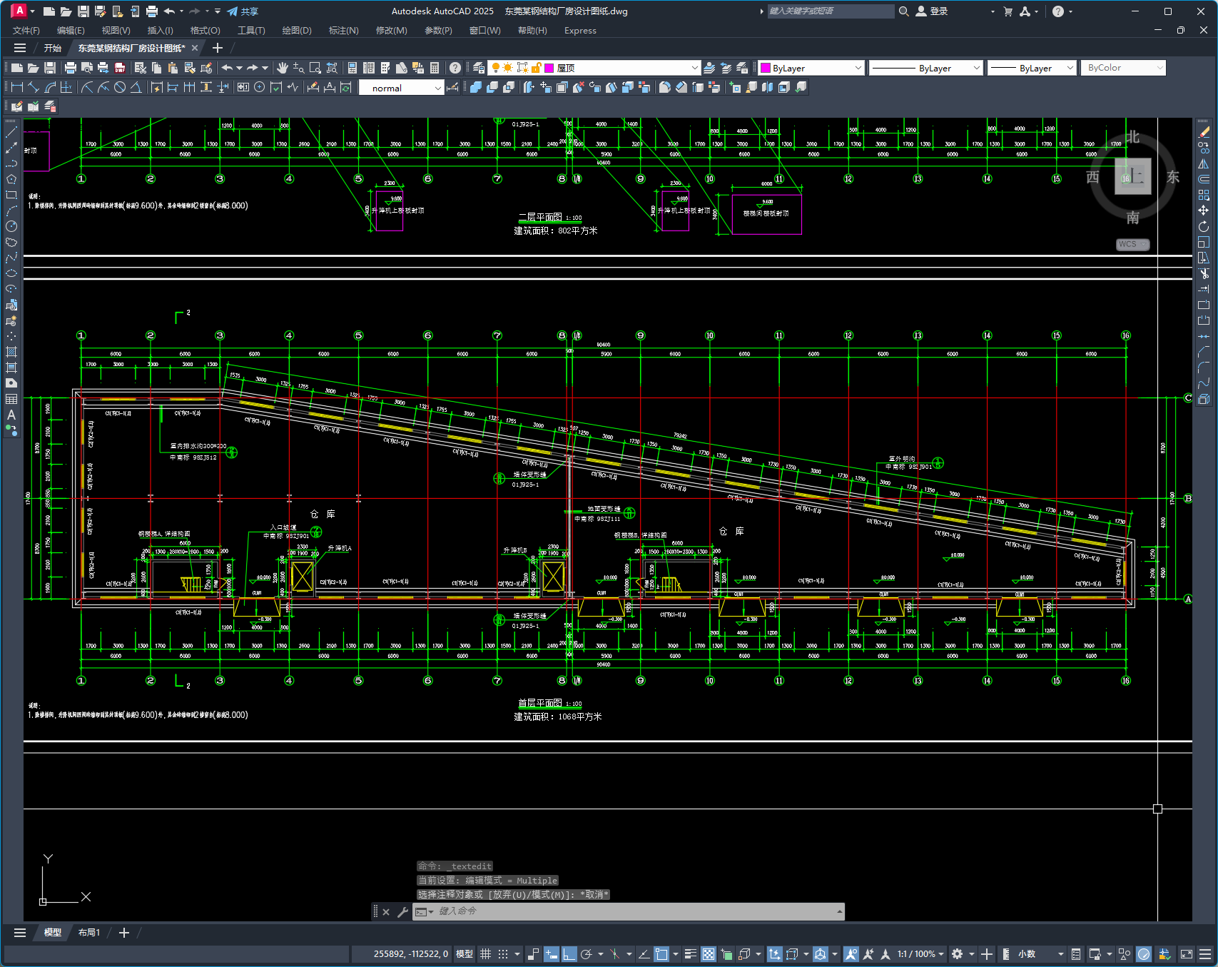Open the normal dimension style dropdown

pyautogui.click(x=402, y=88)
